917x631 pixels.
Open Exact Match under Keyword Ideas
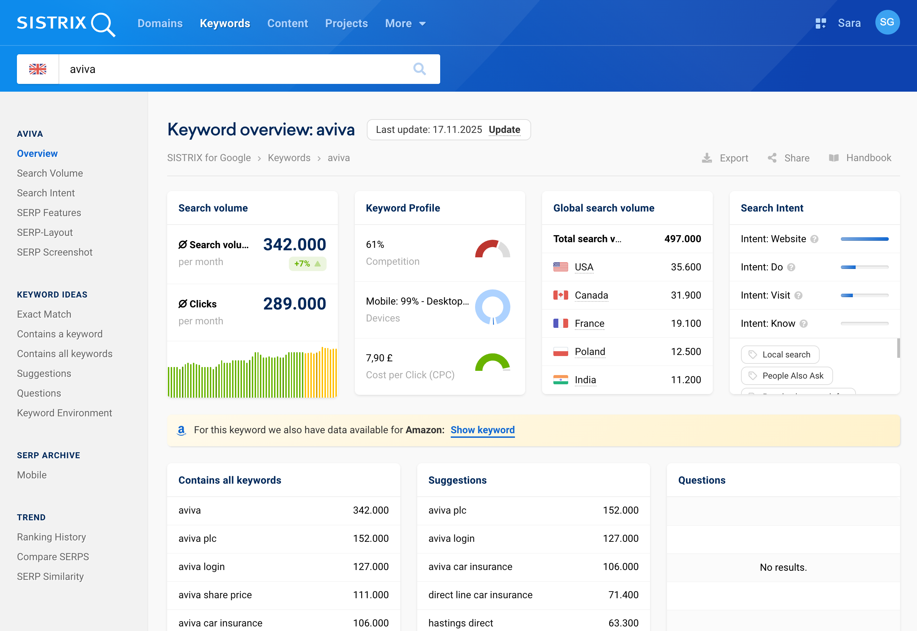click(x=44, y=314)
